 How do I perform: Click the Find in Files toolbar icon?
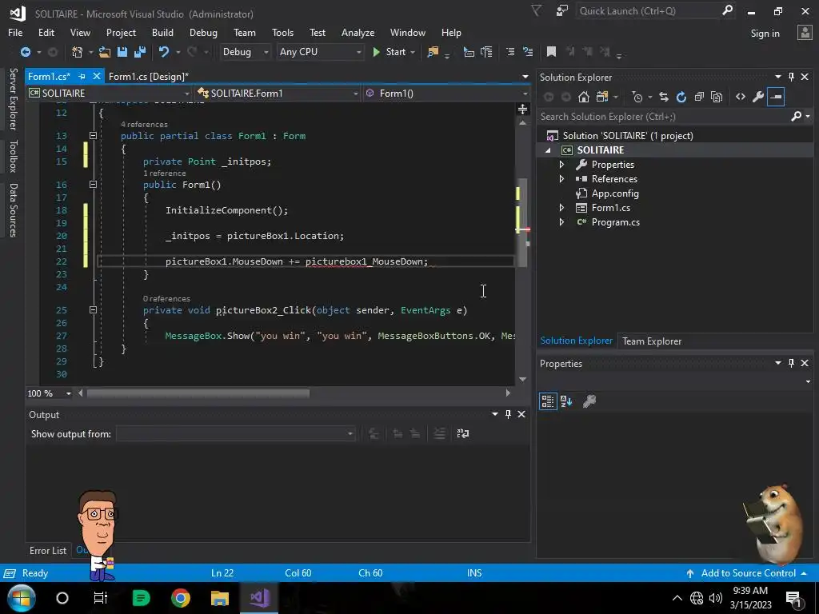[x=433, y=52]
